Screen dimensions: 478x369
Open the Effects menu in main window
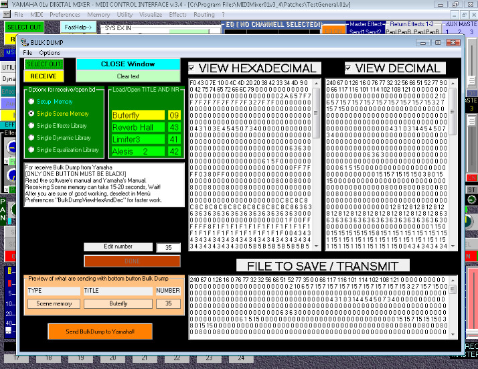(x=177, y=15)
